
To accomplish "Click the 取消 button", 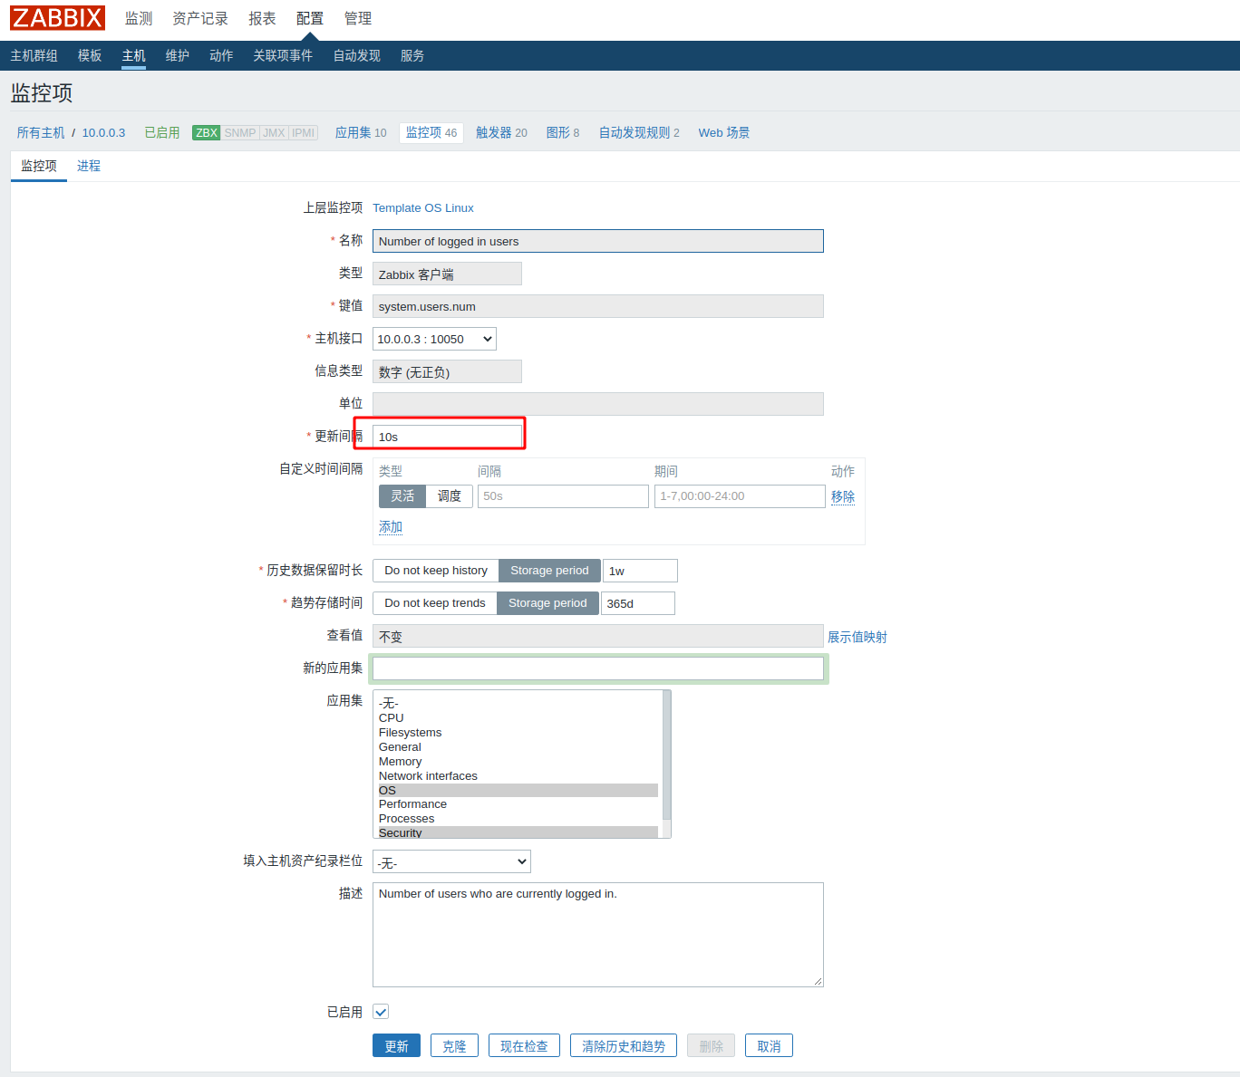I will point(769,1045).
